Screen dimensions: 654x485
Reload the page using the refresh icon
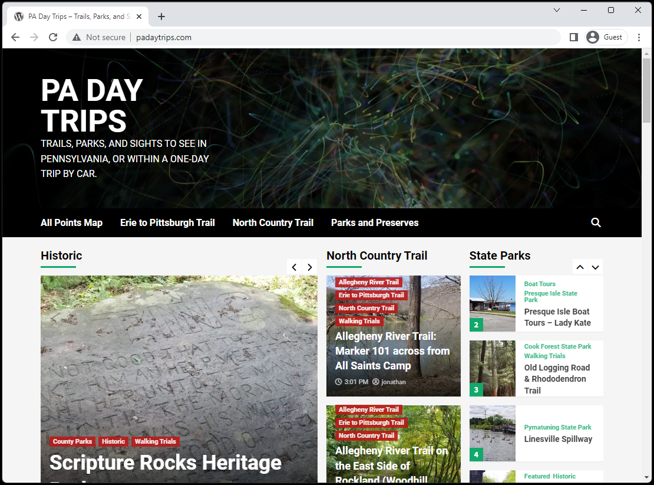pos(53,37)
